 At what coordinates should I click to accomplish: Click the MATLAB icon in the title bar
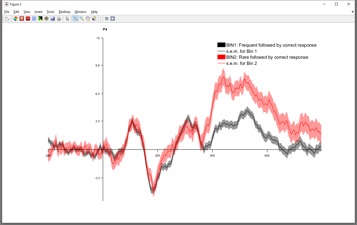click(x=6, y=4)
